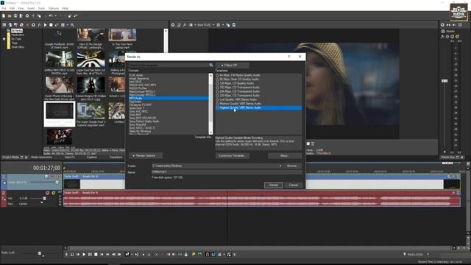Favorite Medium Quality VBR Stereo Audio template
Viewport: 471px width, 265px height.
click(x=218, y=104)
